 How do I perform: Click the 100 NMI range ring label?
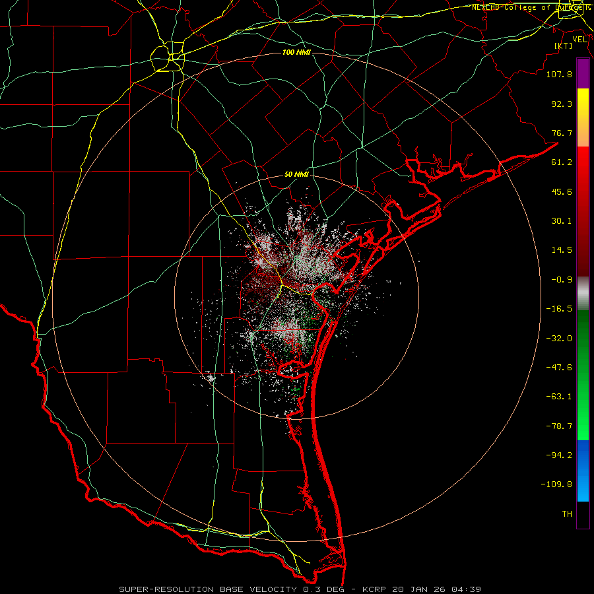pyautogui.click(x=296, y=52)
